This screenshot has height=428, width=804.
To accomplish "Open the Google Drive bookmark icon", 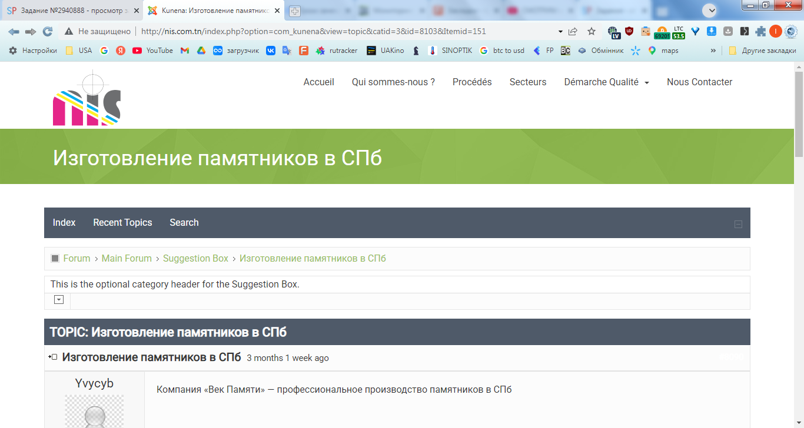I will (x=201, y=51).
